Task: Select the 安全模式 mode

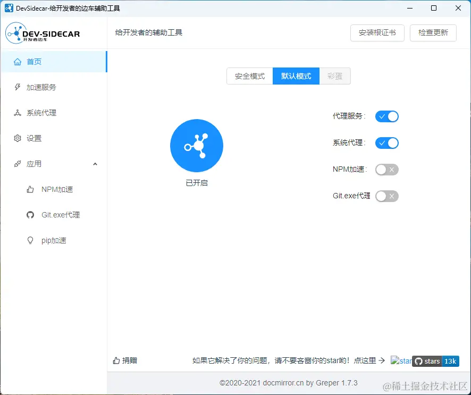Action: (x=250, y=76)
